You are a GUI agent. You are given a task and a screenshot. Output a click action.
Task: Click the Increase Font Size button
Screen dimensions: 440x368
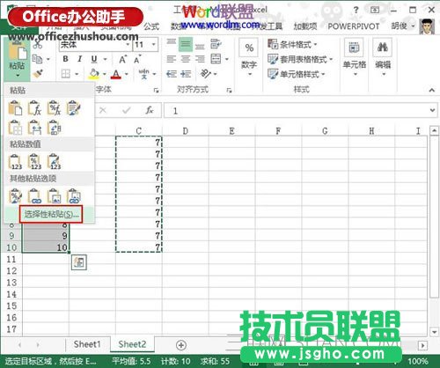click(x=123, y=59)
